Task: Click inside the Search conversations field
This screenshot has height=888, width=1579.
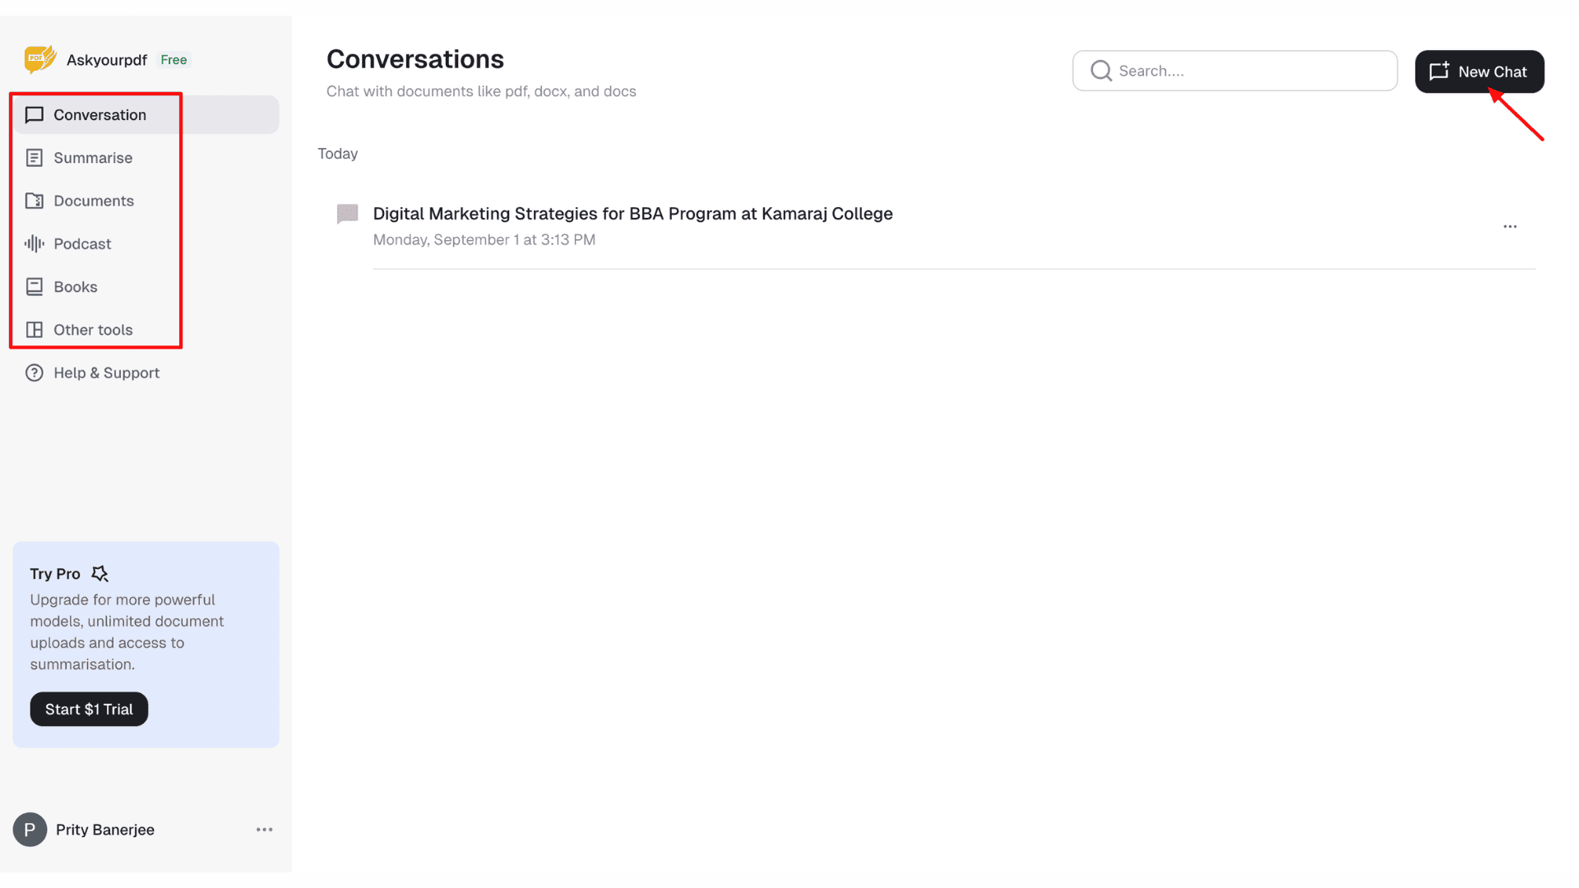Action: click(x=1250, y=71)
